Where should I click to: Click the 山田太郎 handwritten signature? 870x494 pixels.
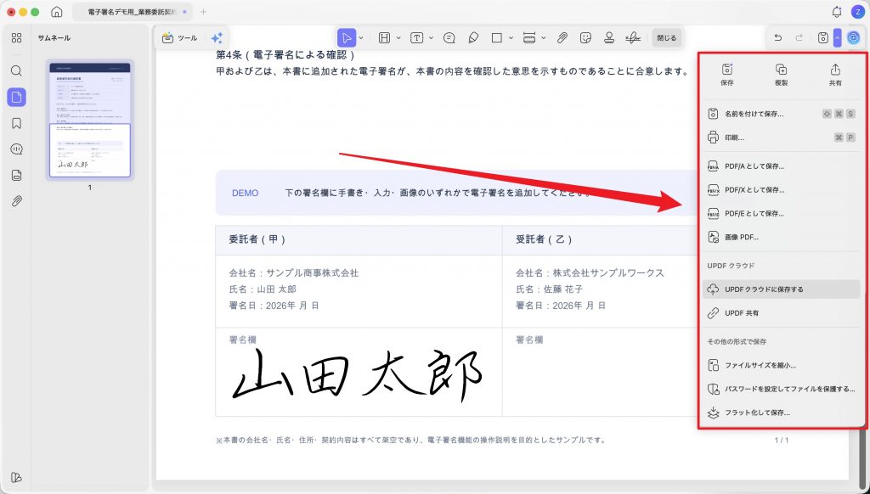357,375
